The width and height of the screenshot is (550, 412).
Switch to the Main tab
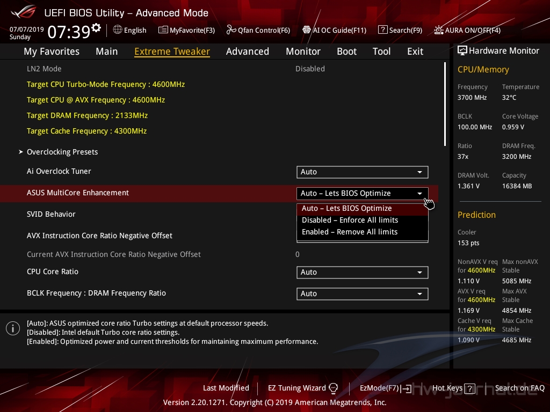point(107,51)
